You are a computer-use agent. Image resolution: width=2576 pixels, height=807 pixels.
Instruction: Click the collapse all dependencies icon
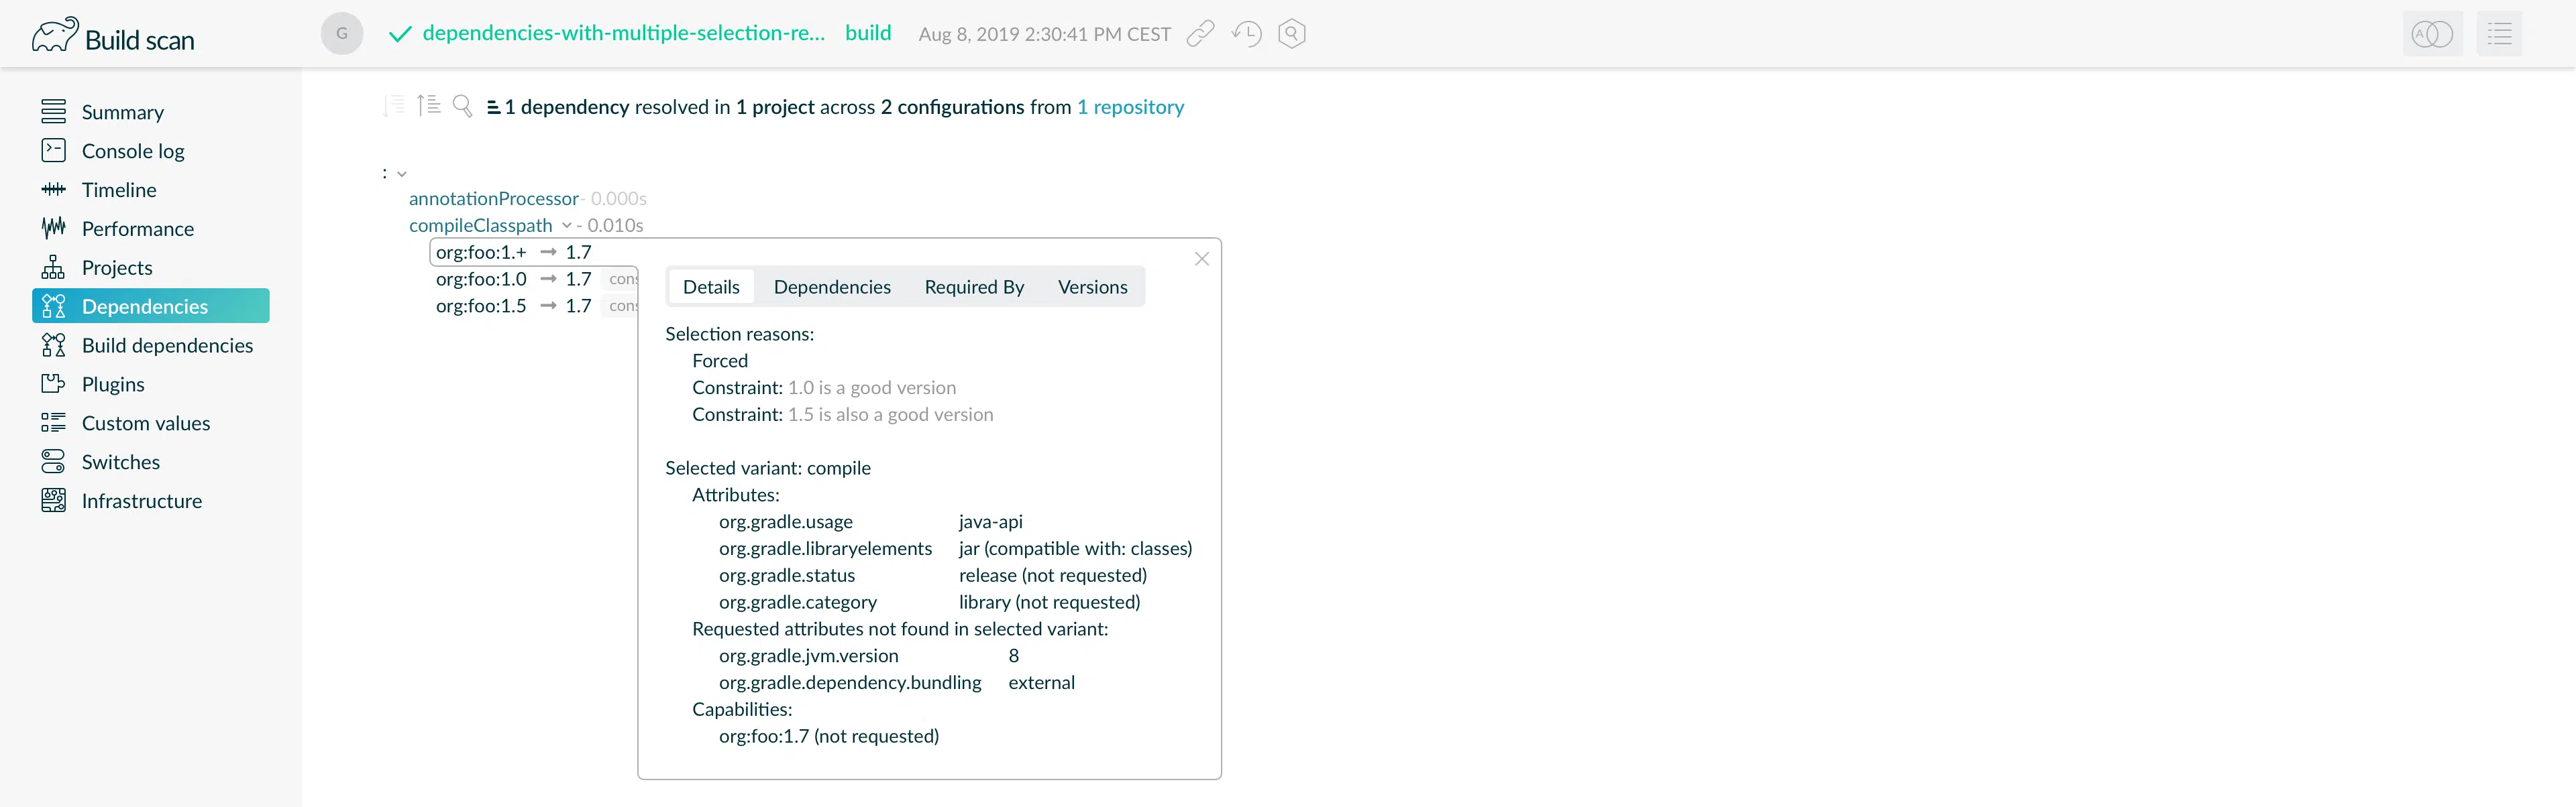coord(429,105)
